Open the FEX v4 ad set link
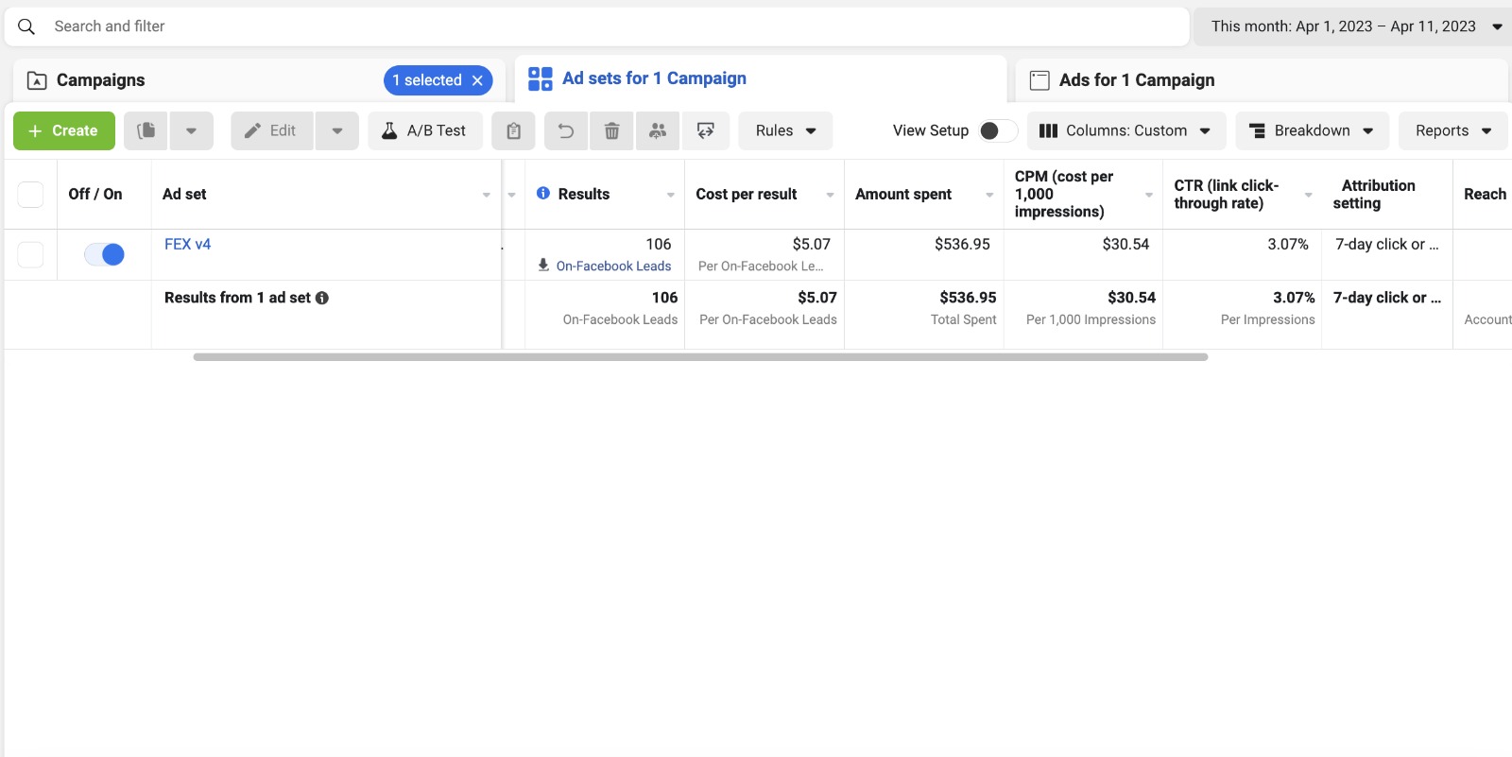Viewport: 1512px width, 757px height. 187,244
